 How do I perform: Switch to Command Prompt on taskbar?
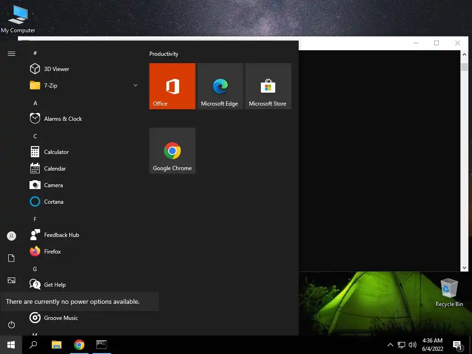101,345
